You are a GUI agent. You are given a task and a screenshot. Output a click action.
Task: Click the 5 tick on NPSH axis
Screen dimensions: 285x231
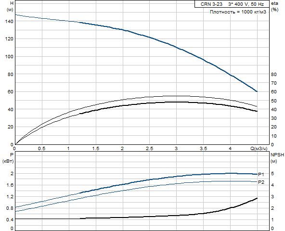[x=272, y=174]
